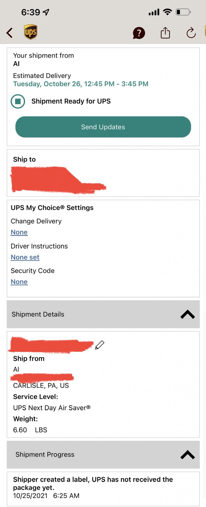
Task: Tap the pencil edit icon
Action: [100, 345]
